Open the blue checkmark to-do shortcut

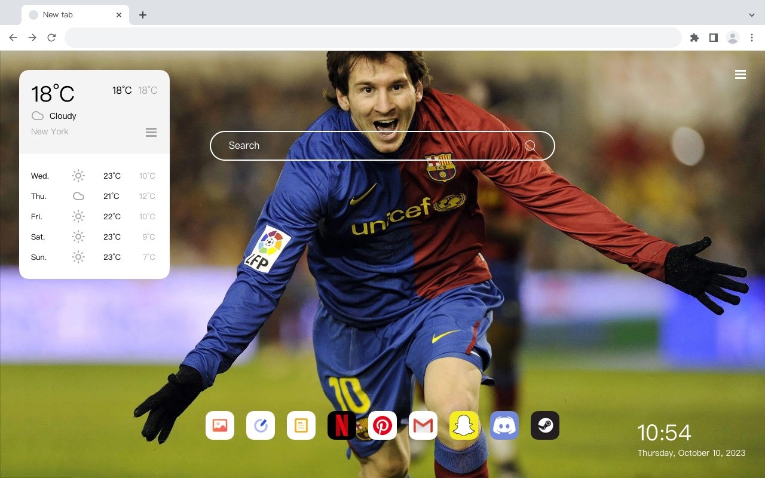[x=261, y=425]
